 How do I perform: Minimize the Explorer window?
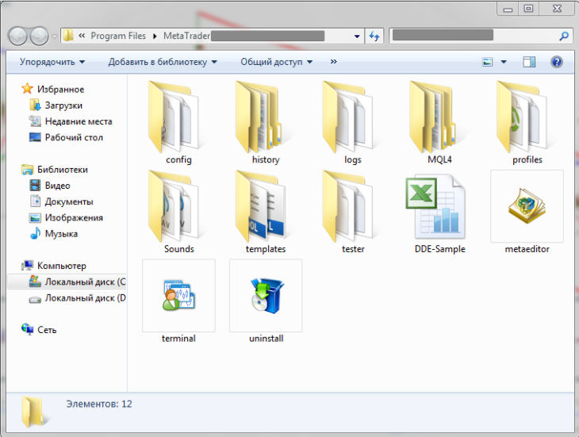[508, 9]
